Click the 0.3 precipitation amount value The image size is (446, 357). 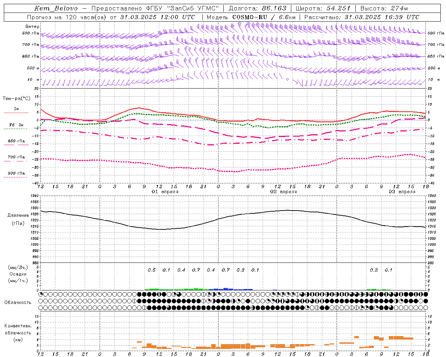(240, 270)
